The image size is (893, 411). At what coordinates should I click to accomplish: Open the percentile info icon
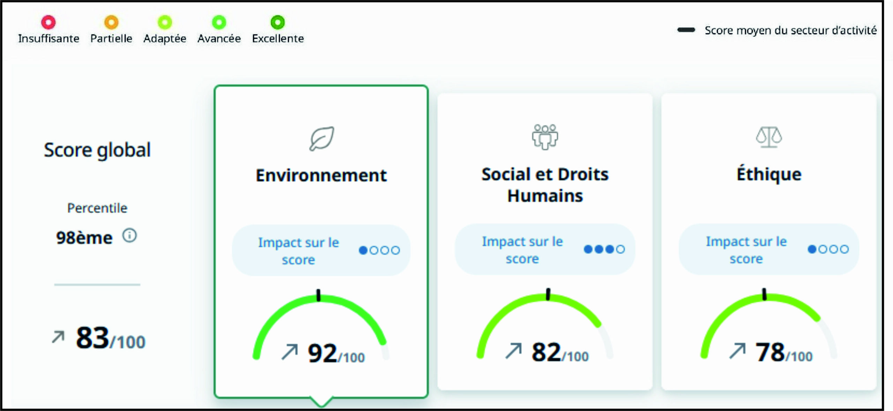[129, 236]
